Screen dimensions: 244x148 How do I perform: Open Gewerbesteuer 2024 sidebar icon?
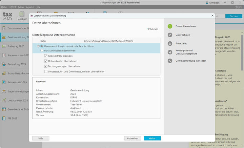tap(4, 109)
